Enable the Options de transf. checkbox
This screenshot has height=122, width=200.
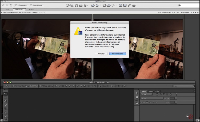pos(40,86)
